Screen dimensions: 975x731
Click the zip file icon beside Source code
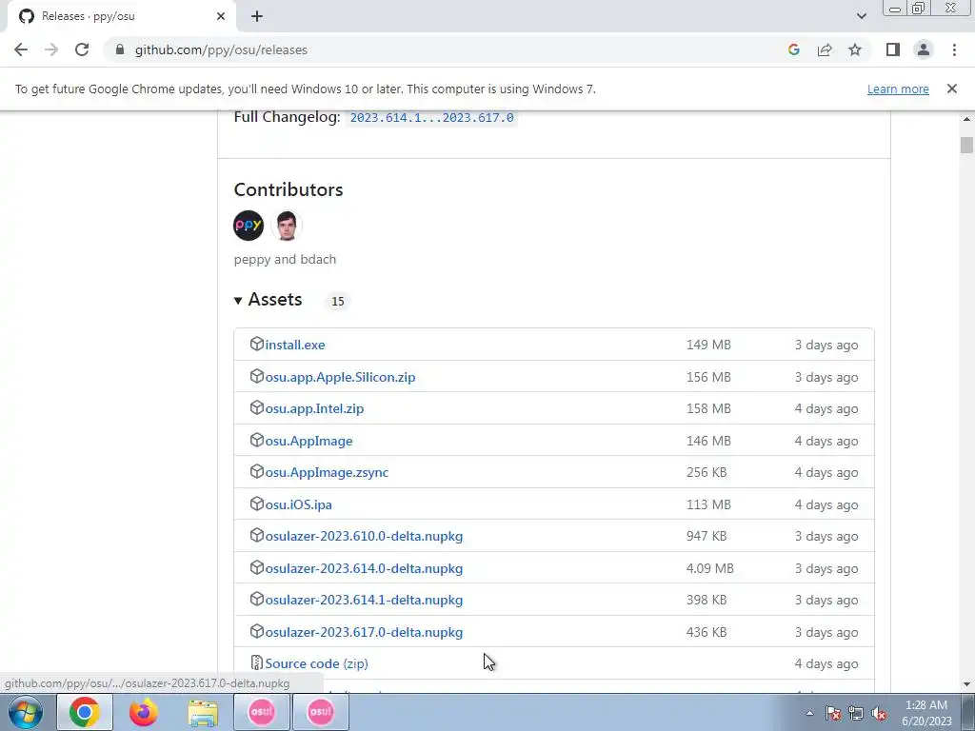tap(257, 662)
